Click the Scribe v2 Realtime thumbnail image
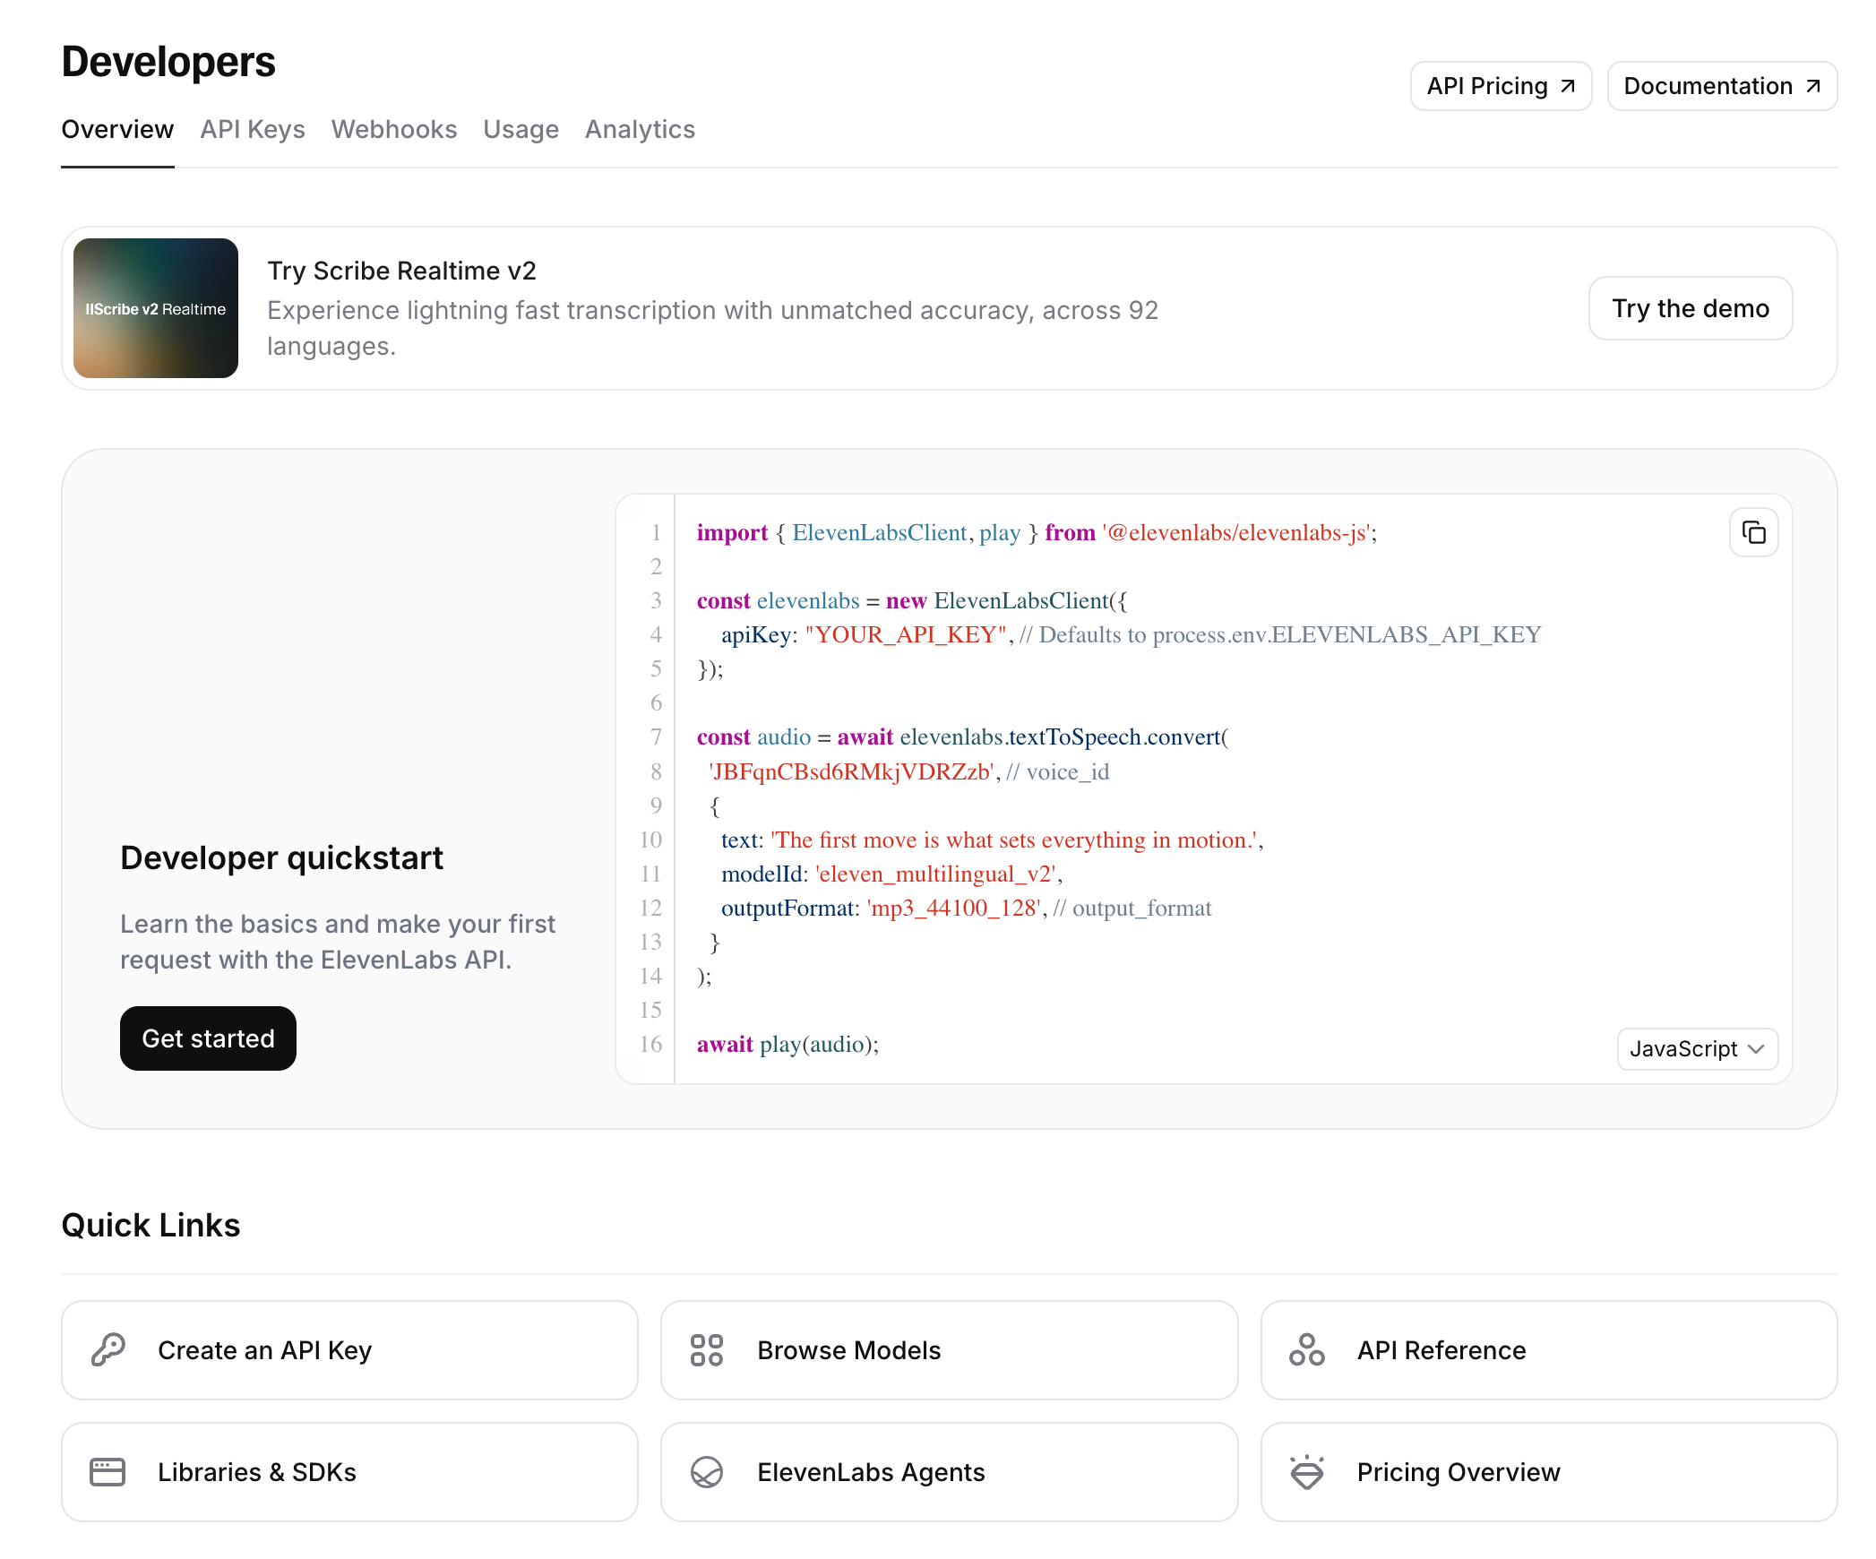This screenshot has width=1876, height=1559. pos(155,308)
